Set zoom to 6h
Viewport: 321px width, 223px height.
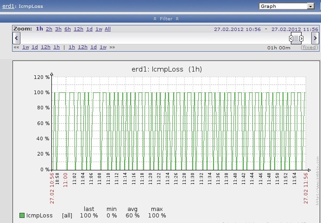68,29
